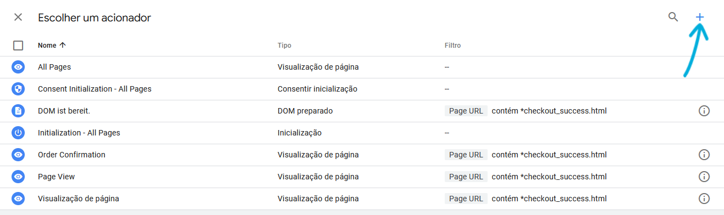Image resolution: width=724 pixels, height=215 pixels.
Task: Toggle the select-all checkbox in header
Action: tap(18, 46)
